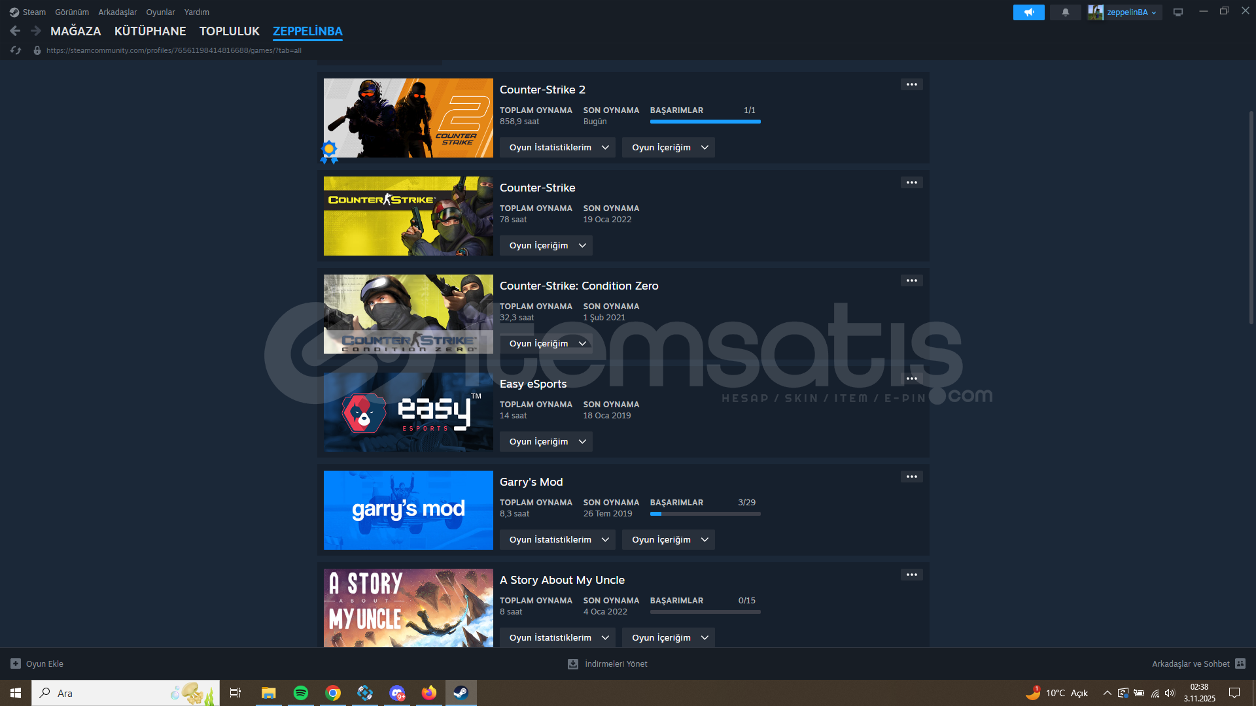Image resolution: width=1256 pixels, height=706 pixels.
Task: Open the Friends and Chat icon
Action: (1240, 664)
